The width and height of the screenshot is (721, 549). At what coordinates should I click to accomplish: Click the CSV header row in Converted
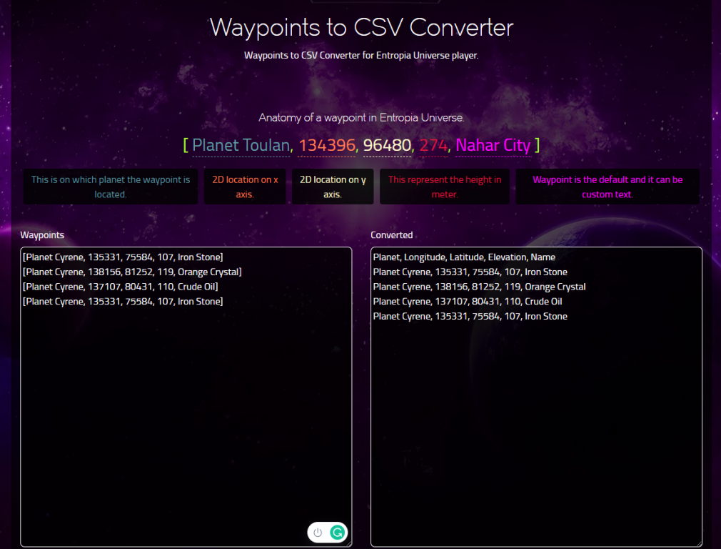(x=464, y=257)
